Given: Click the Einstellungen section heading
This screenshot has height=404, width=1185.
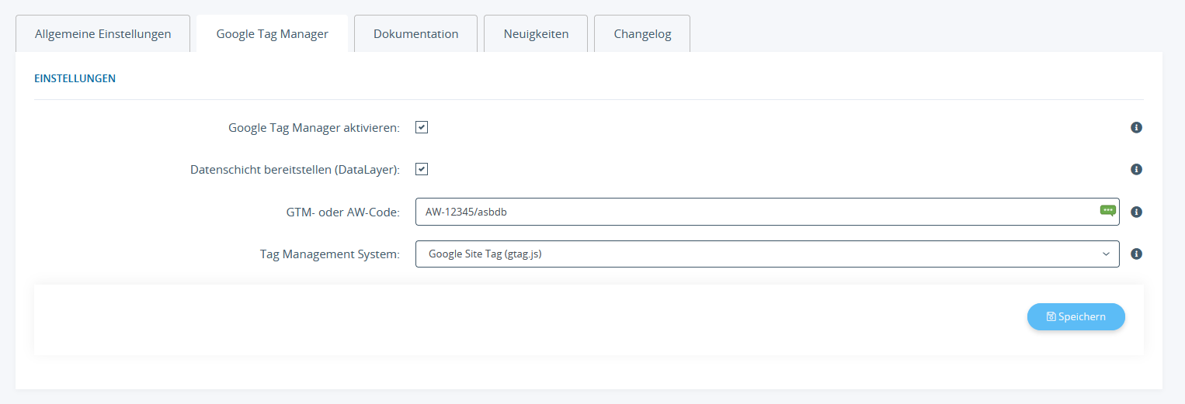Looking at the screenshot, I should pos(75,78).
